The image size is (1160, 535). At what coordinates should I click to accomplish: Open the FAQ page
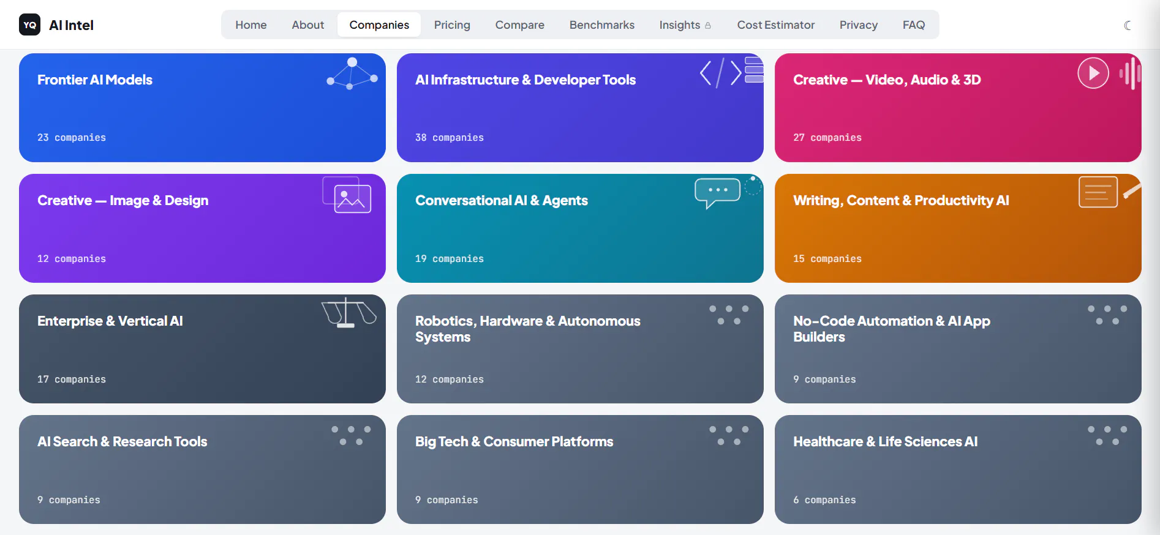click(x=913, y=25)
